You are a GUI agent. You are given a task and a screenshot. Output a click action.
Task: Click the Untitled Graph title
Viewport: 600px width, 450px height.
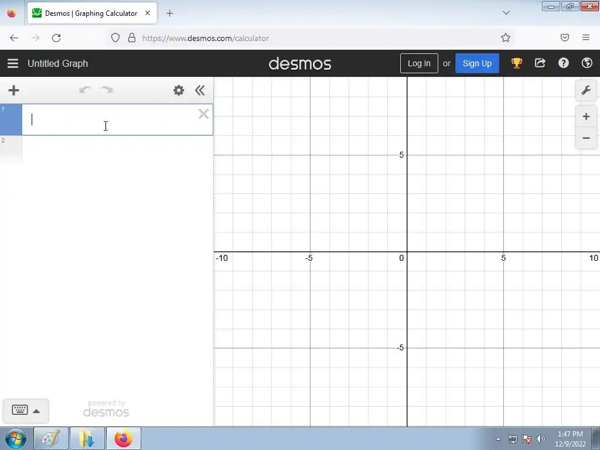(x=58, y=63)
